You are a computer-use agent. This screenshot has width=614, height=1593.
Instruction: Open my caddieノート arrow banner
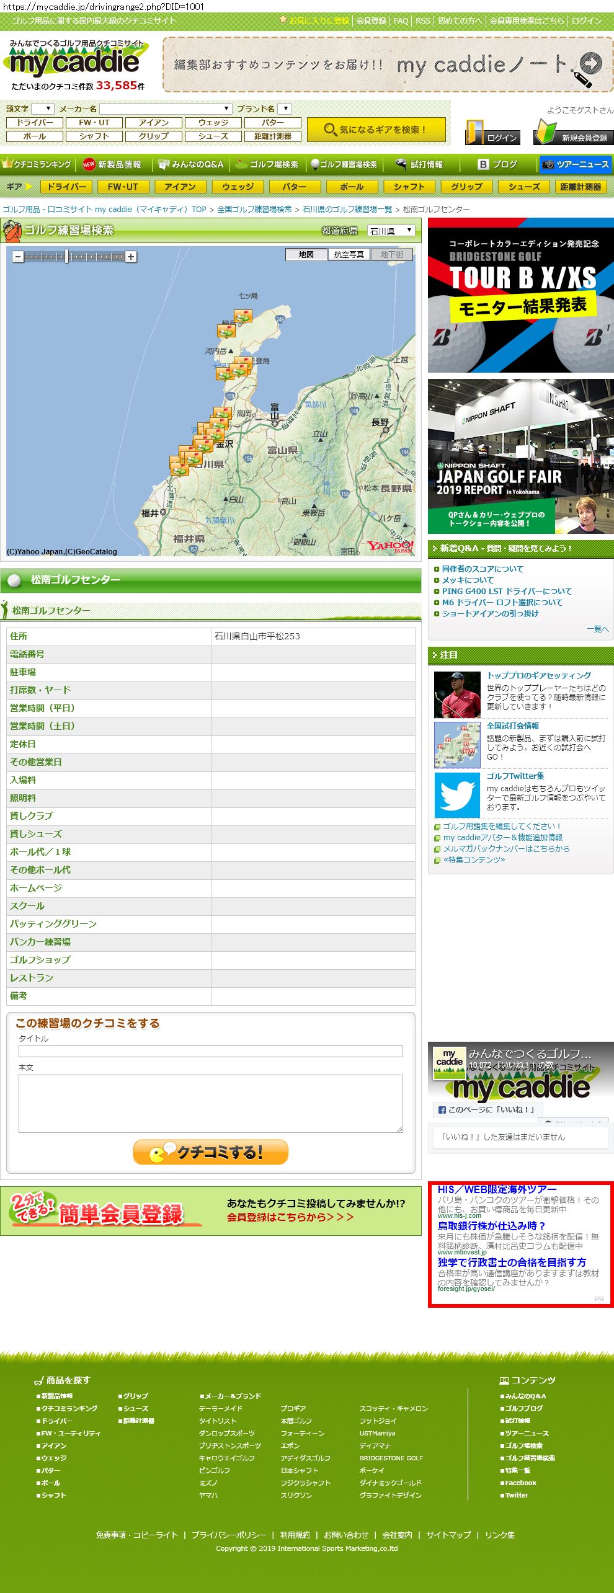click(x=388, y=64)
